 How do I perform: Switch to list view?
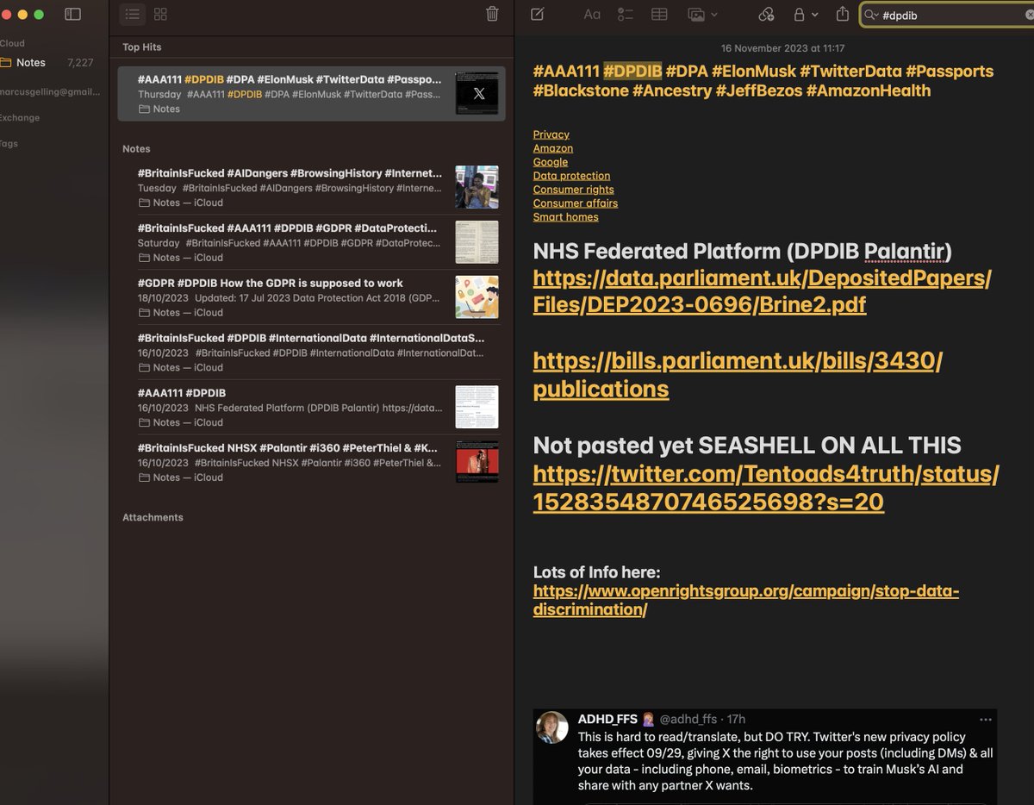(132, 14)
